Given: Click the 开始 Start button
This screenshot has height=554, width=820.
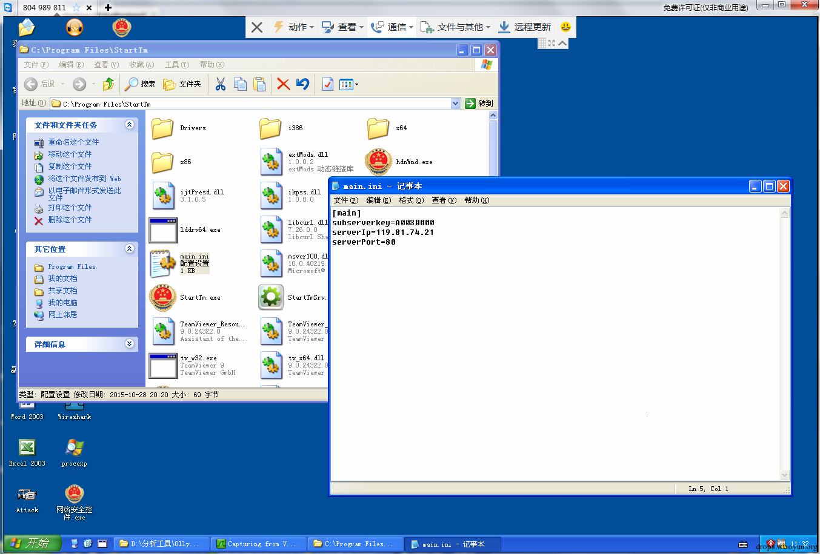Looking at the screenshot, I should [32, 544].
